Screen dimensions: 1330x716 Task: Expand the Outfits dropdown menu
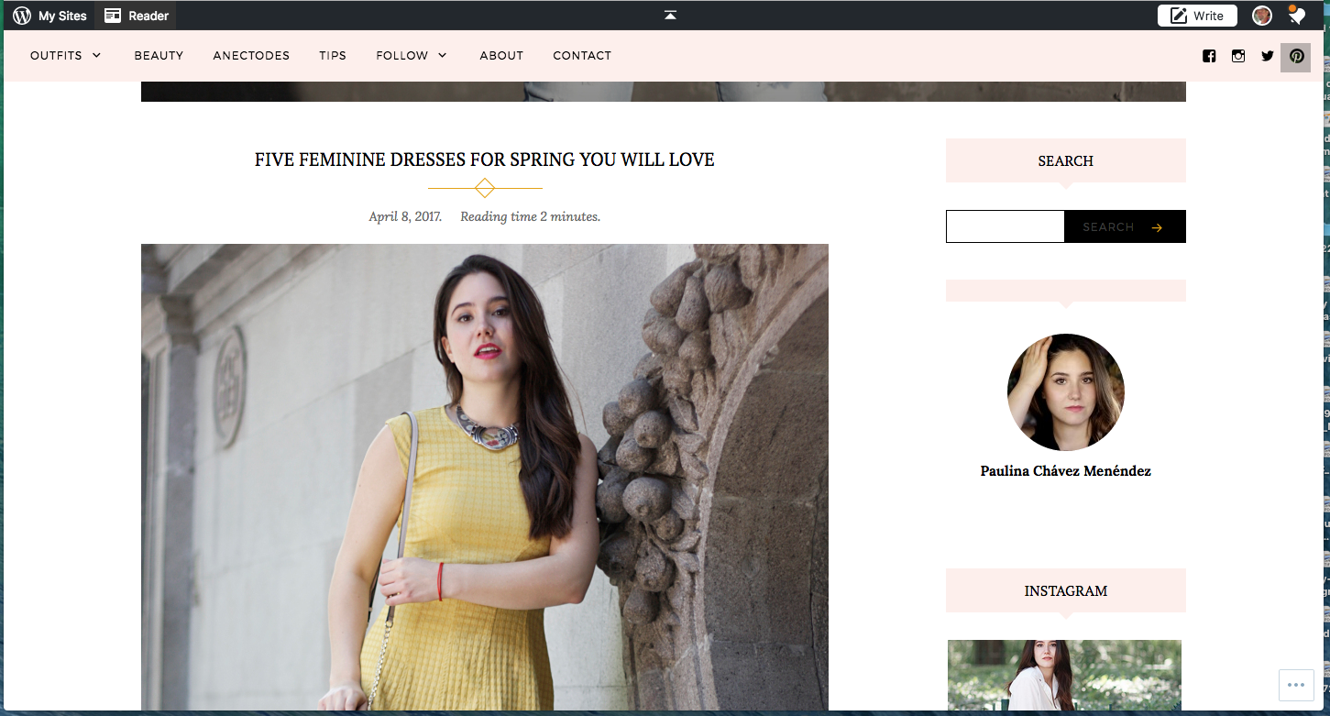(65, 56)
